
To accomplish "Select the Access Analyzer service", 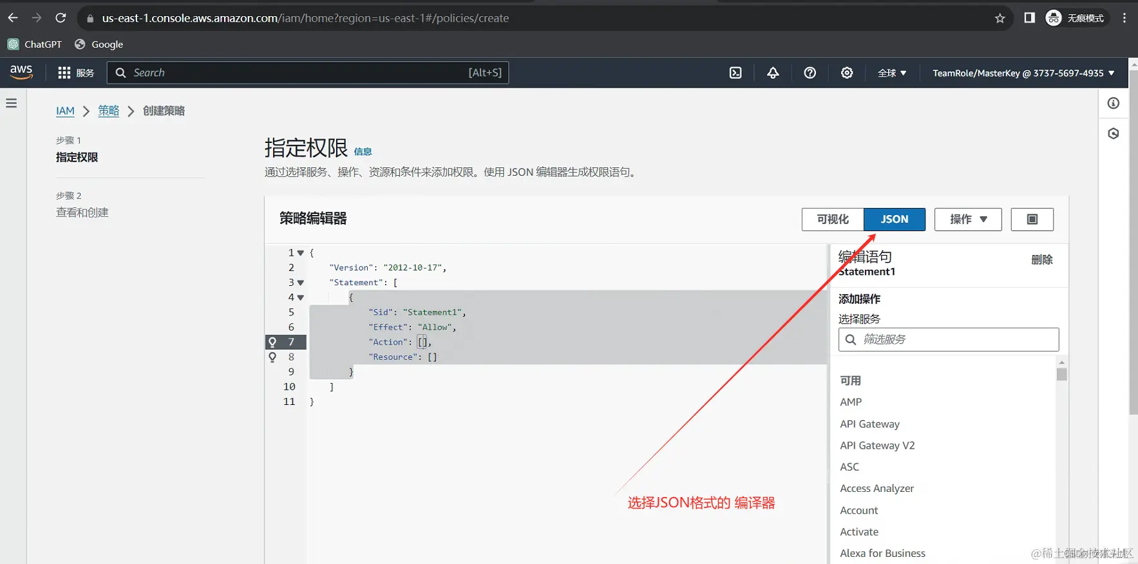I will coord(877,488).
